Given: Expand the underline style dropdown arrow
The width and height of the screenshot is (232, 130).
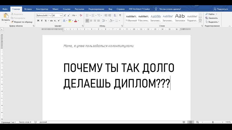Looking at the screenshot, I should coord(48,21).
